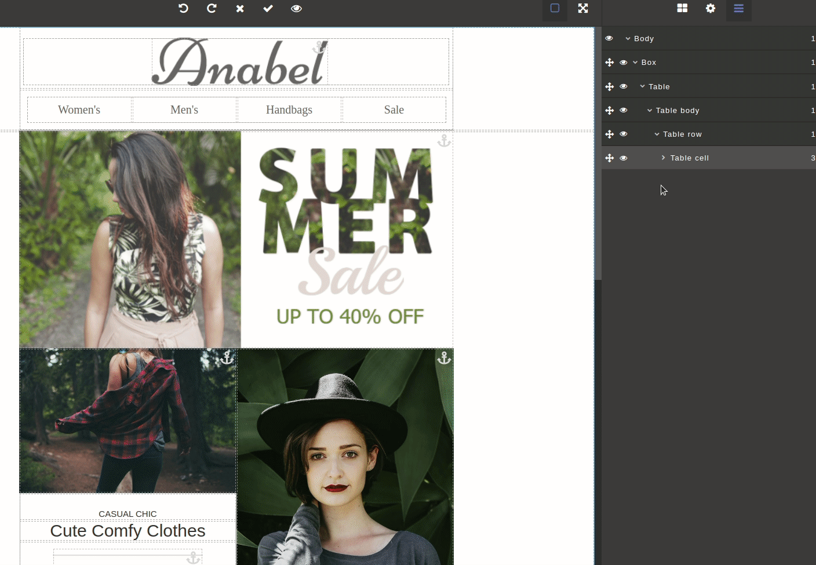
Task: Click anchor icon below Cute Comfy Clothes
Action: pyautogui.click(x=194, y=557)
